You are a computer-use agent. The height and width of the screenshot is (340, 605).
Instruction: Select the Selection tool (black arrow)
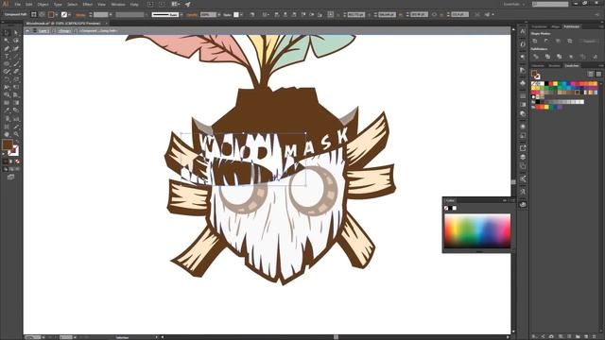pyautogui.click(x=7, y=33)
